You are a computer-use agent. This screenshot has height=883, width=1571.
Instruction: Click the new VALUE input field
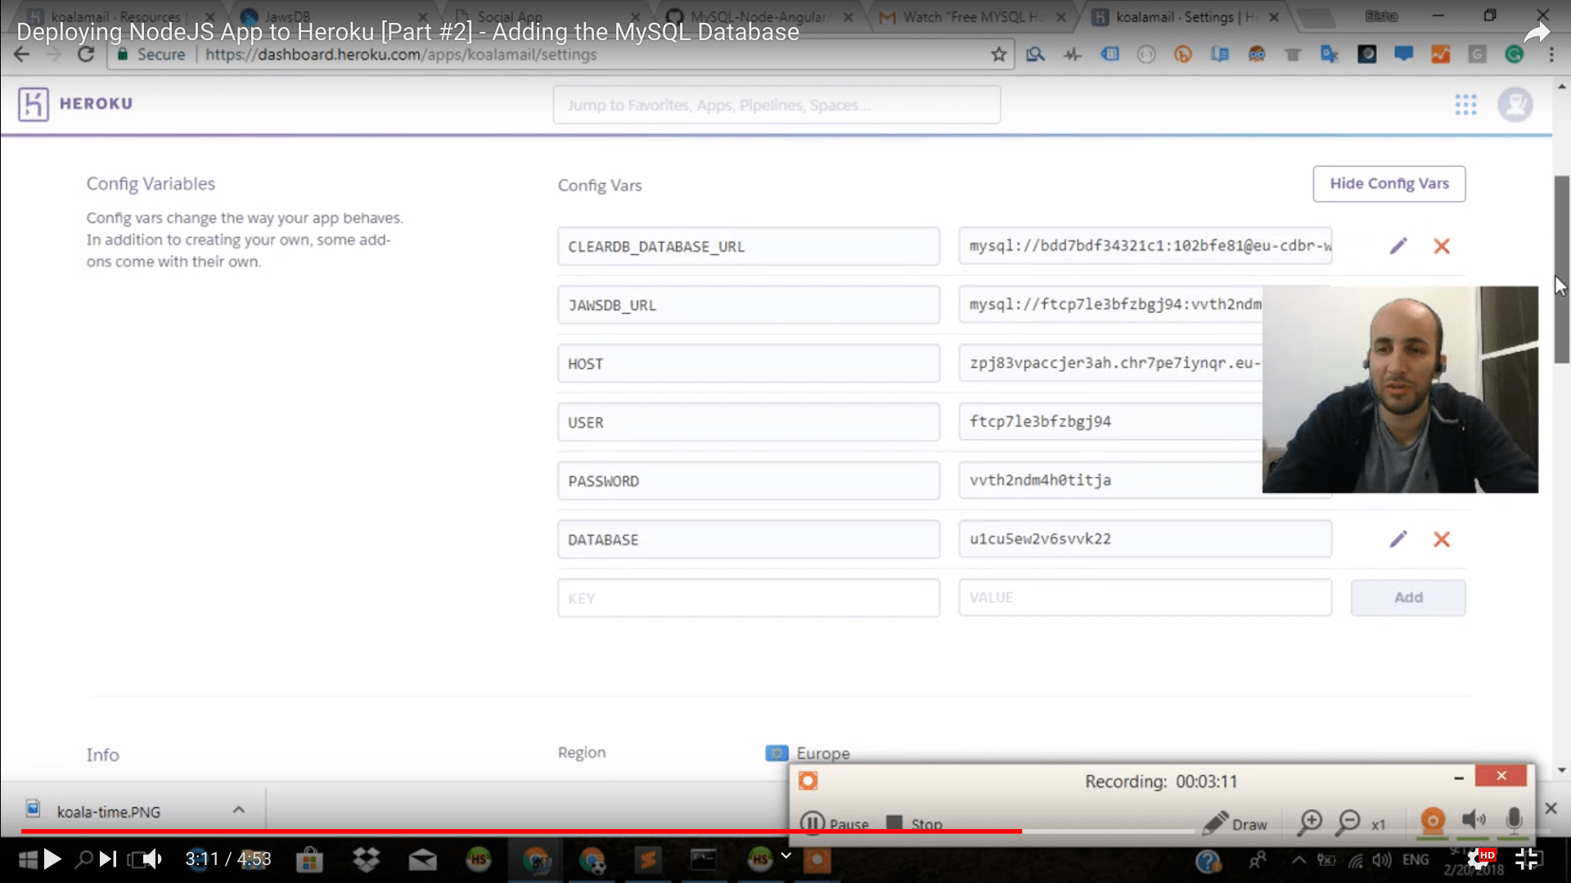(x=1145, y=598)
